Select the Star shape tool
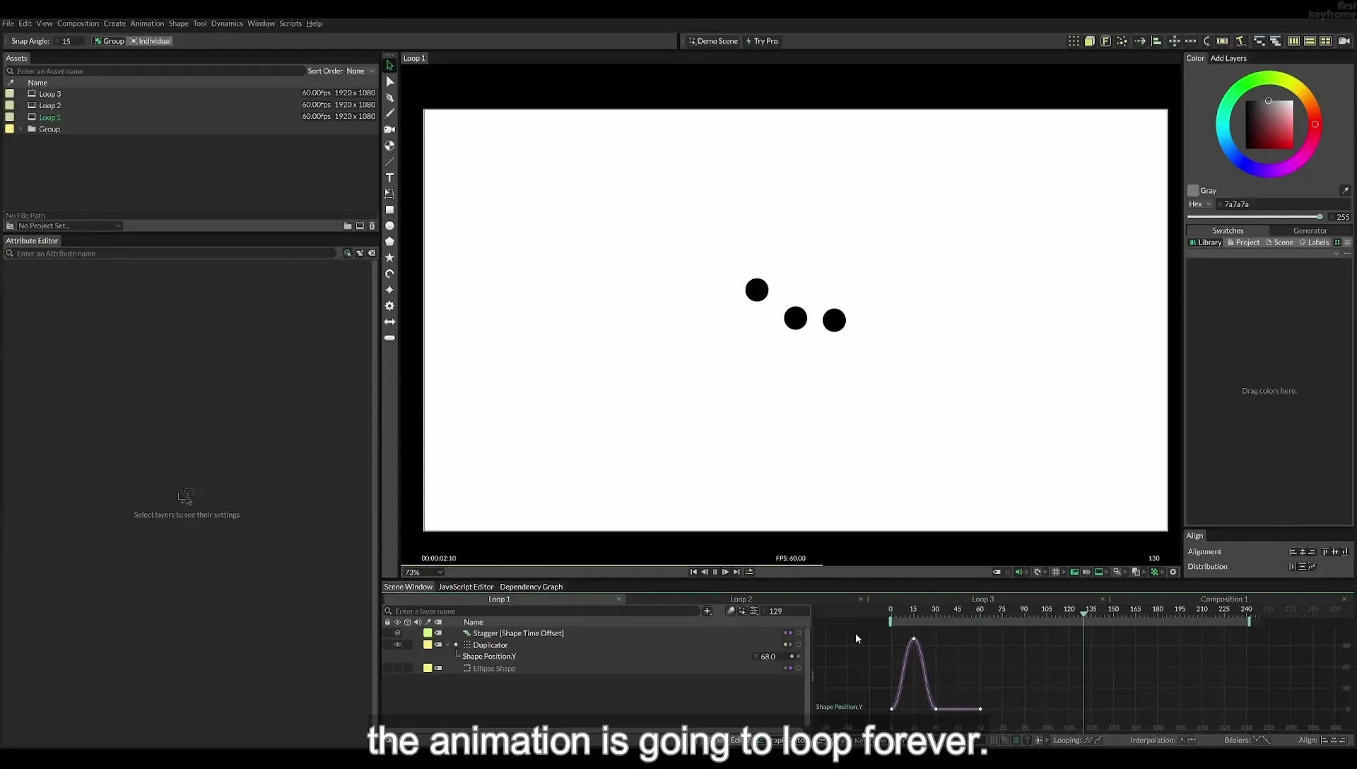1357x769 pixels. click(389, 258)
